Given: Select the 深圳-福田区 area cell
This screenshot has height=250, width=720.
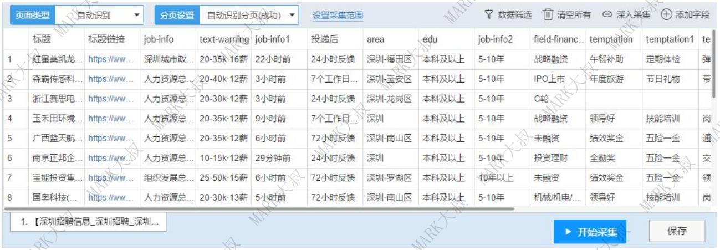Looking at the screenshot, I should (391, 59).
